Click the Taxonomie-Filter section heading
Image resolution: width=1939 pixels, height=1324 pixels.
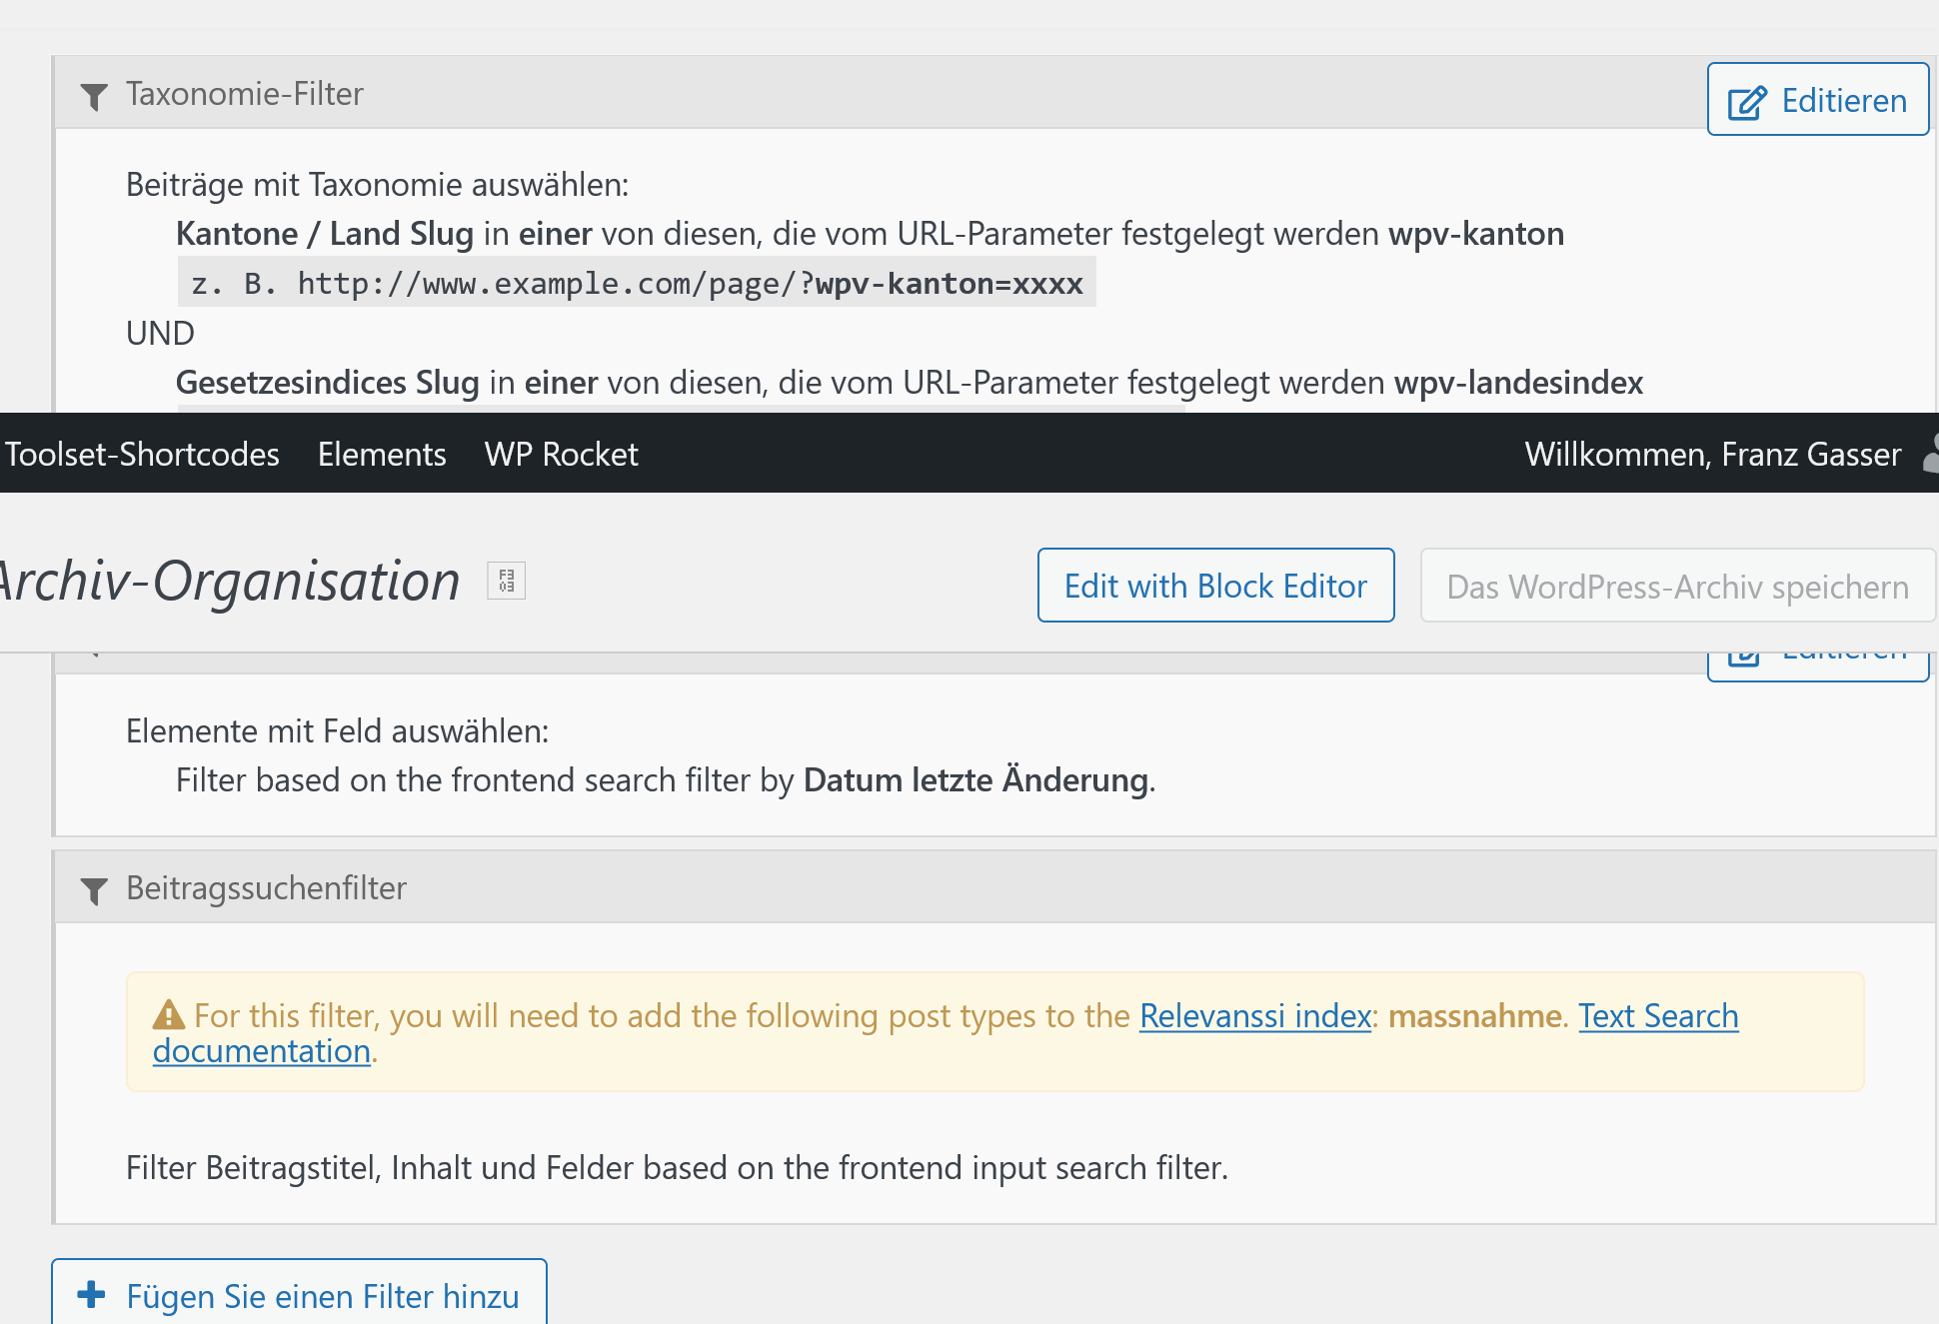244,93
